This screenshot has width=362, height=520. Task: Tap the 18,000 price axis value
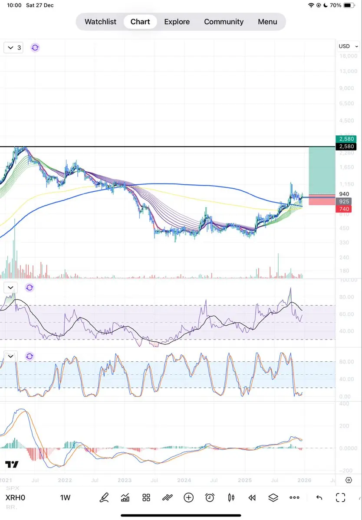[x=349, y=56]
